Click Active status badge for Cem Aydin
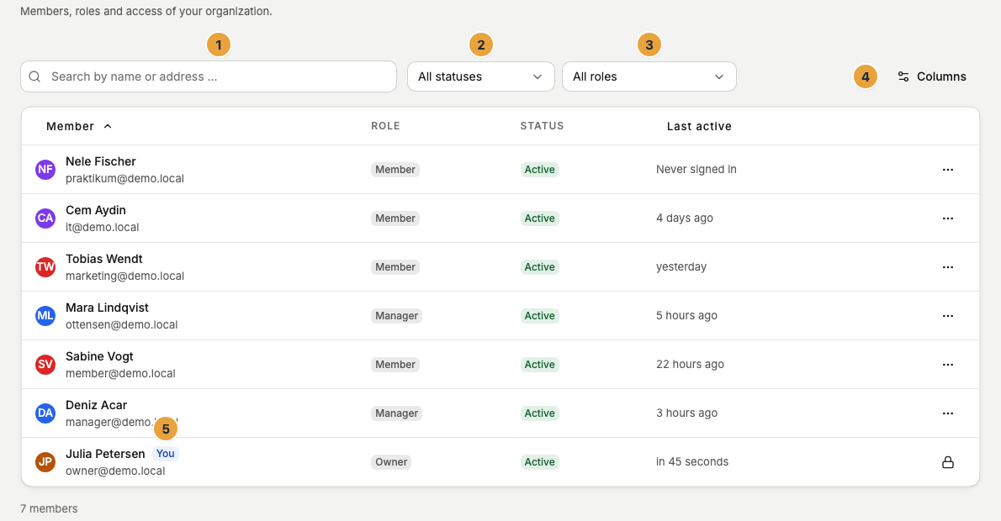This screenshot has height=521, width=1001. (539, 218)
